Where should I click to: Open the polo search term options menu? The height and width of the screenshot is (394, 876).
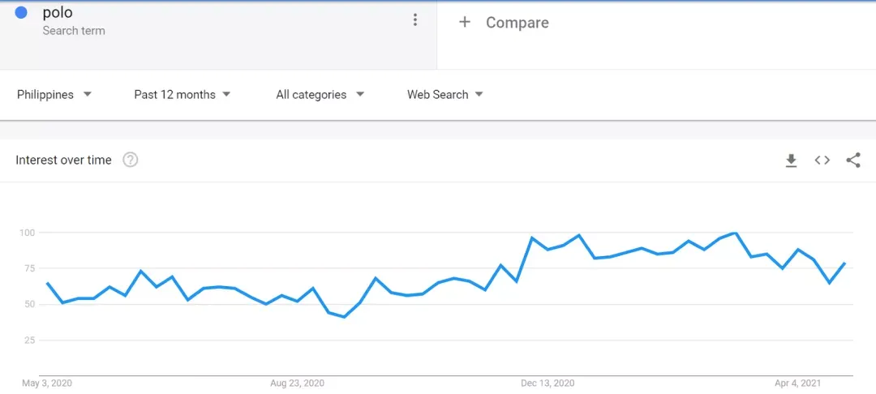[414, 20]
